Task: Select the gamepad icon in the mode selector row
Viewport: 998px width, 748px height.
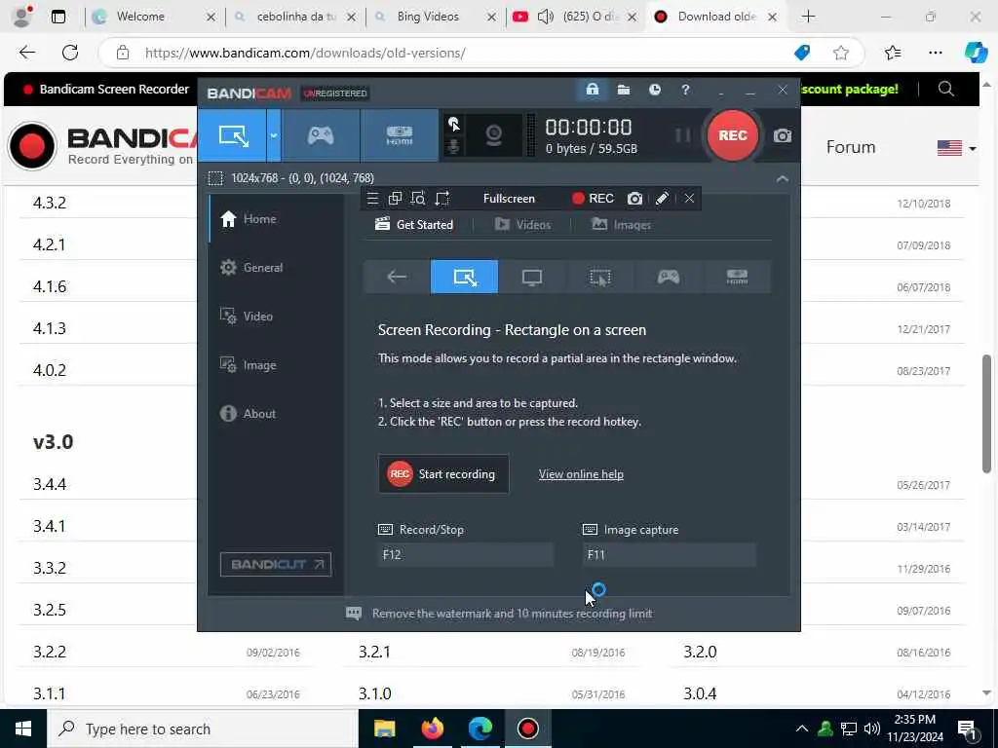Action: tap(669, 277)
